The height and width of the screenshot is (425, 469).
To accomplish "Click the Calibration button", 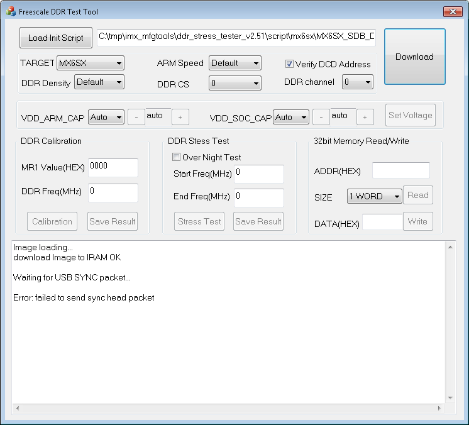I will (52, 221).
